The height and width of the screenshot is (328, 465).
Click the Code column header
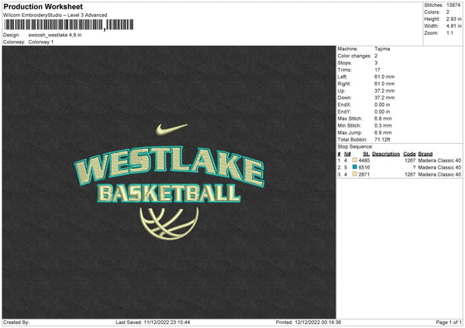tap(409, 154)
